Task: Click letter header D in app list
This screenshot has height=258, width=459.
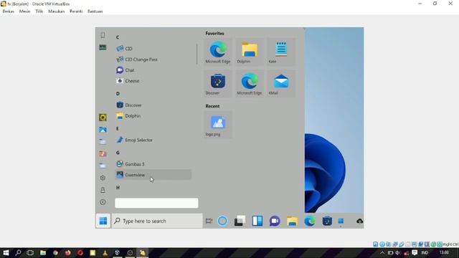Action: point(118,94)
